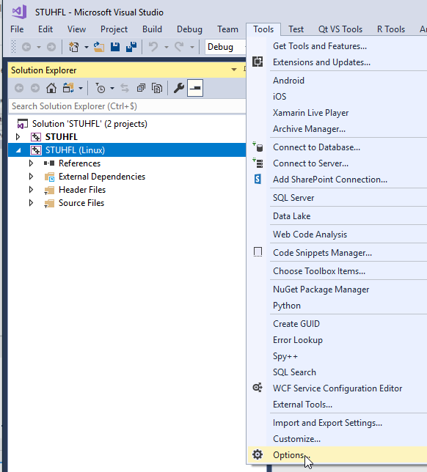Choose External Tools menu entry
427x472 pixels.
[x=302, y=405]
